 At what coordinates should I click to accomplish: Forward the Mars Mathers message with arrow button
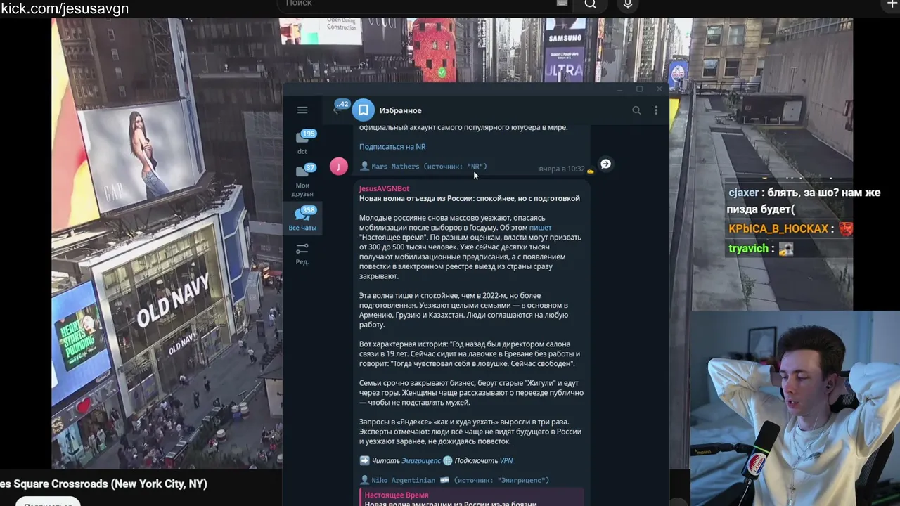605,164
